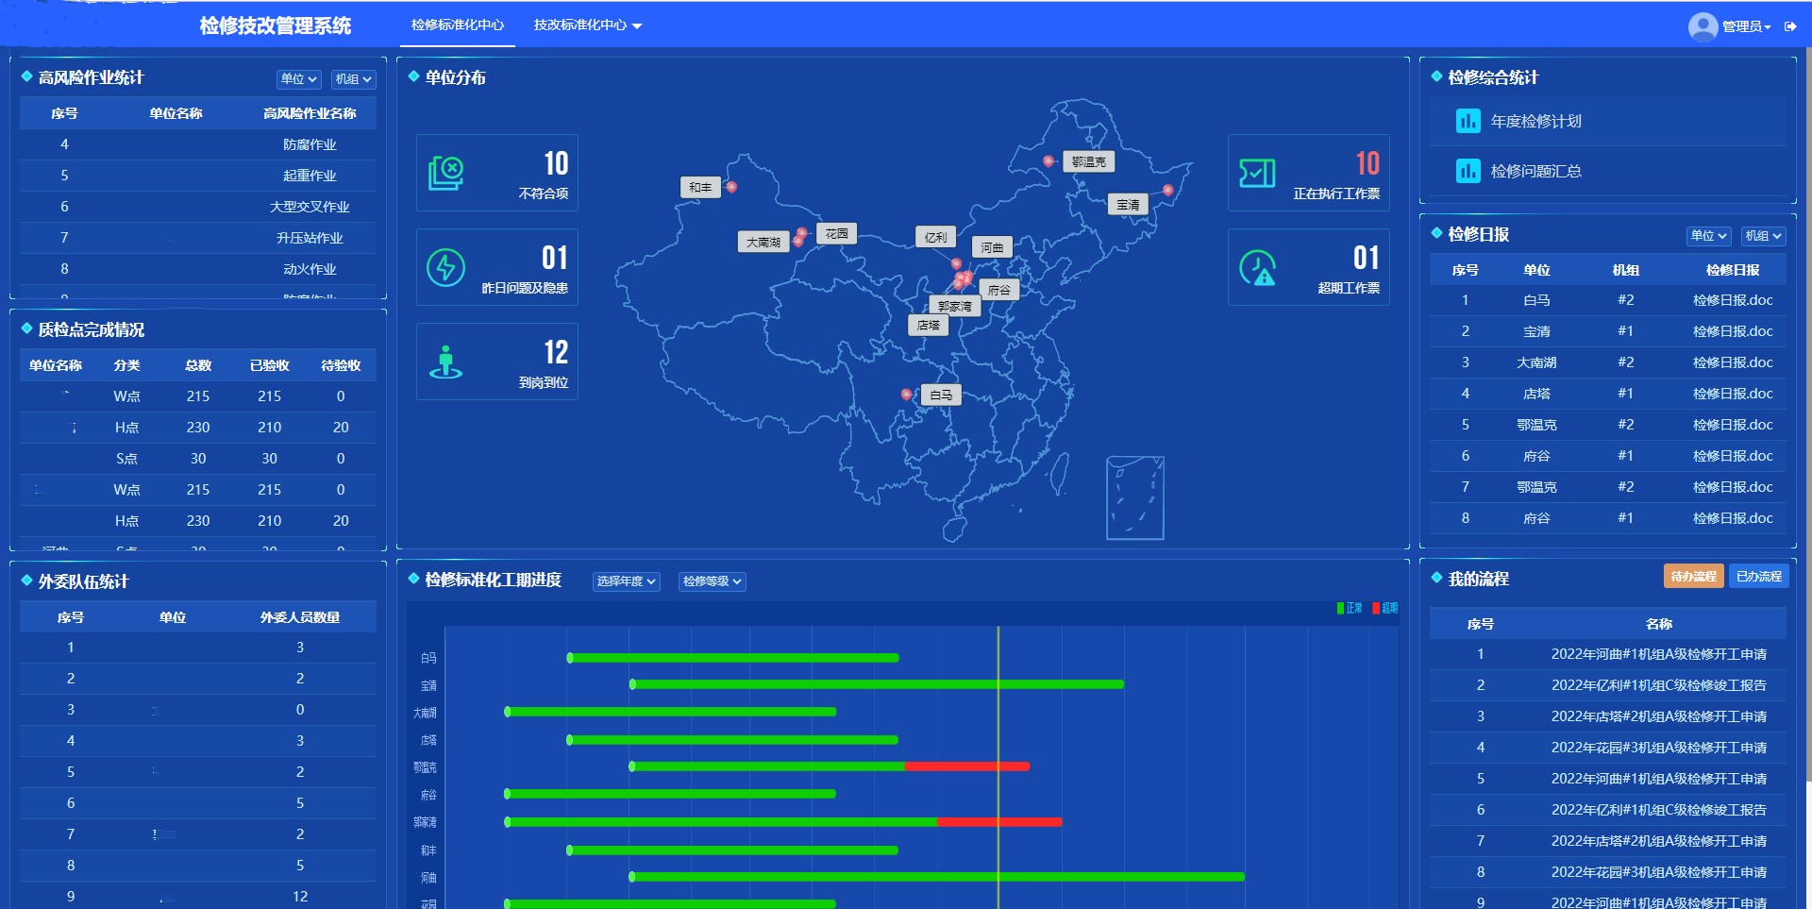Switch to the 检修标准化中心 tab
Screen dimensions: 1812x909
(458, 25)
